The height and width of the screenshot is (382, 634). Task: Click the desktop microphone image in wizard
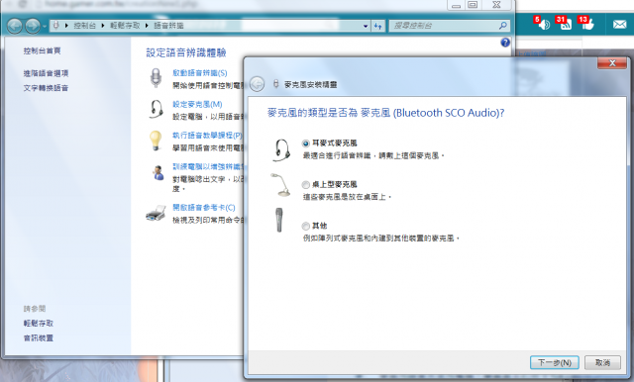pyautogui.click(x=280, y=184)
